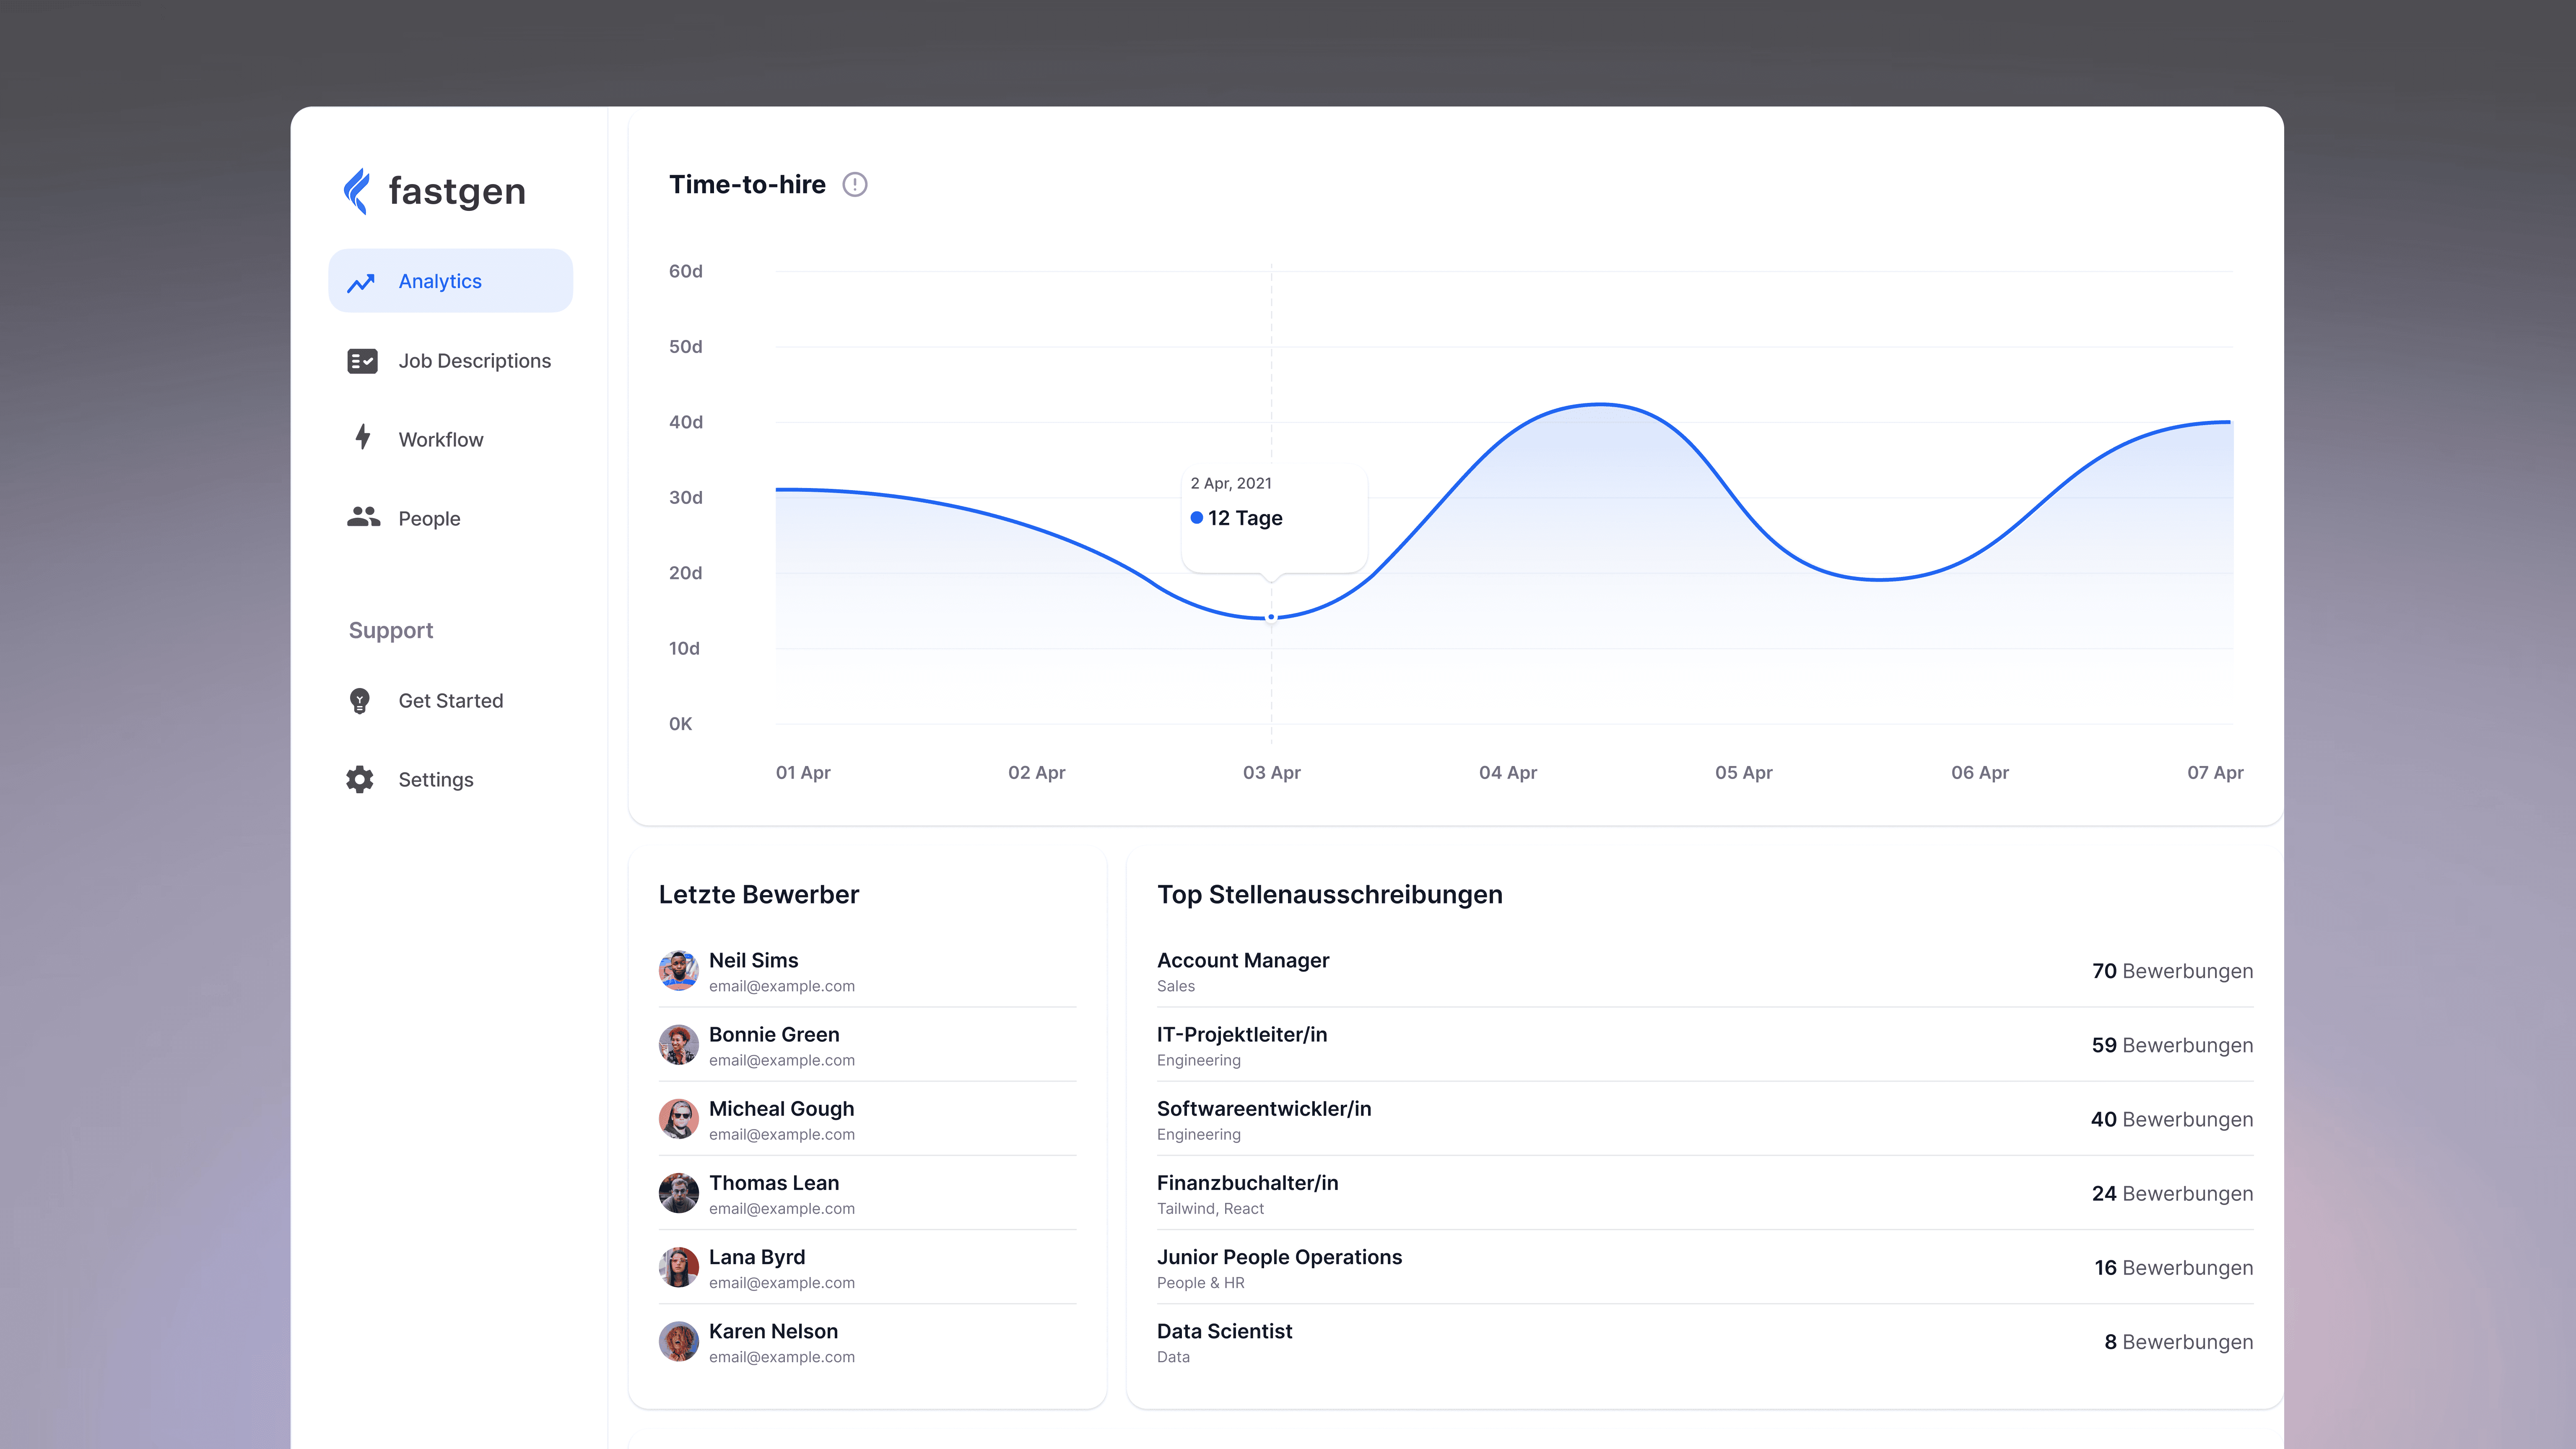This screenshot has width=2576, height=1449.
Task: Click the 16 Bewerbungen count
Action: 2174,1267
